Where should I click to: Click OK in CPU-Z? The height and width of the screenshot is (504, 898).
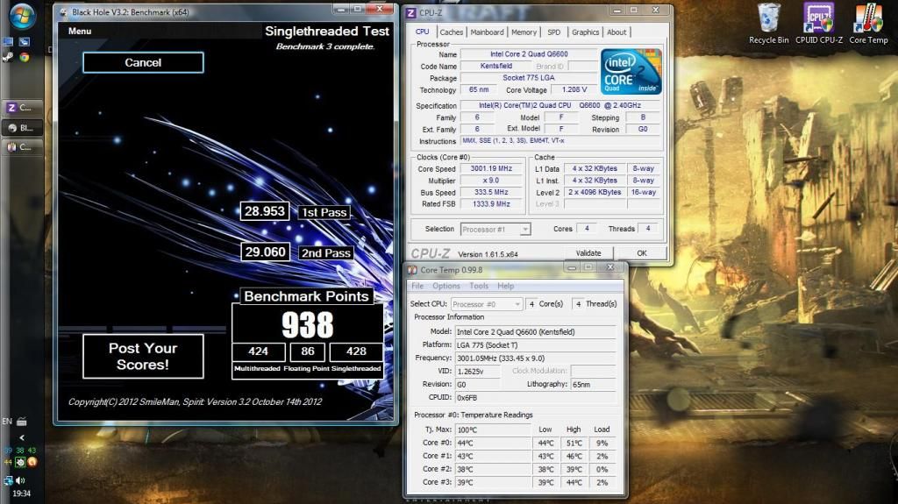(x=642, y=253)
